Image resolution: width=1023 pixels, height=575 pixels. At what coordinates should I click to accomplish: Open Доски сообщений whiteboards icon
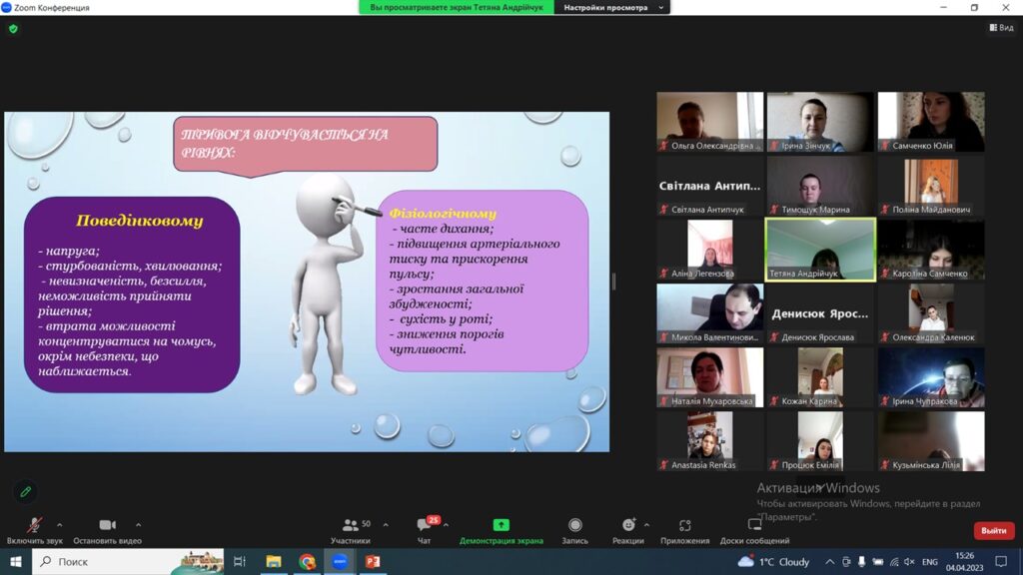click(754, 525)
